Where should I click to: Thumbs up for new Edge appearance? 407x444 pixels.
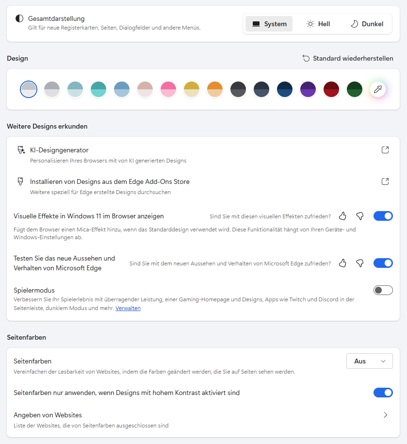(342, 263)
